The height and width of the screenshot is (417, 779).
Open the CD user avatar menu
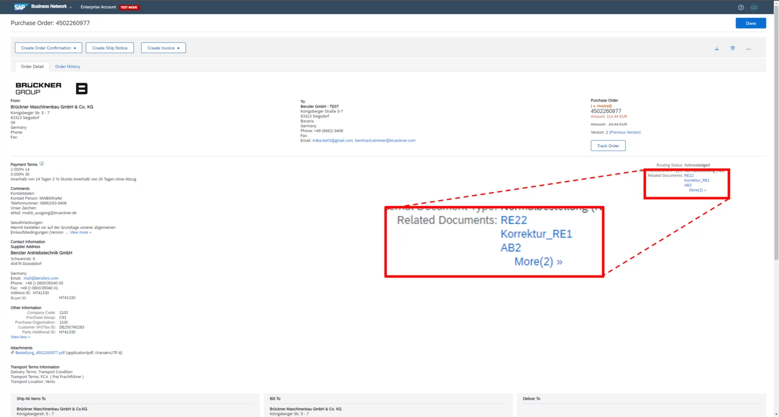pyautogui.click(x=754, y=7)
